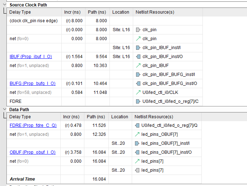Click the '10.363' path value cell

click(x=98, y=66)
